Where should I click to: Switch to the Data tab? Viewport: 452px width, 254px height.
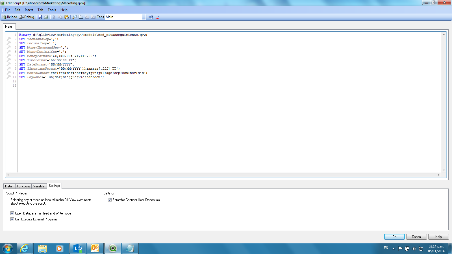(8, 186)
